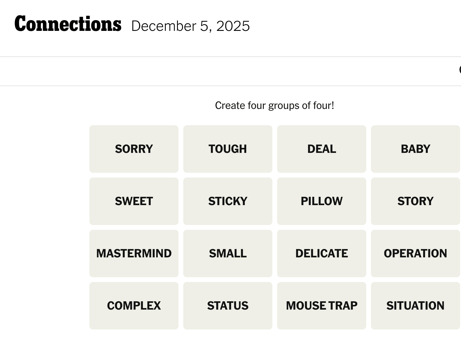Select the COMPLEX word tile
461x339 pixels.
(x=134, y=305)
